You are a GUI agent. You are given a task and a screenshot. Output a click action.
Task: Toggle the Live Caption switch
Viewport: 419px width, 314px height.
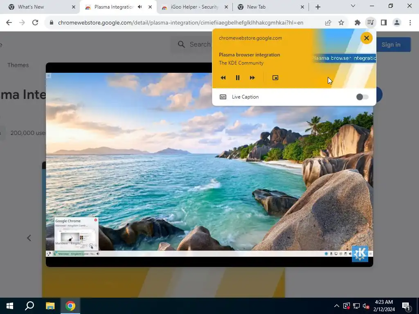(363, 97)
